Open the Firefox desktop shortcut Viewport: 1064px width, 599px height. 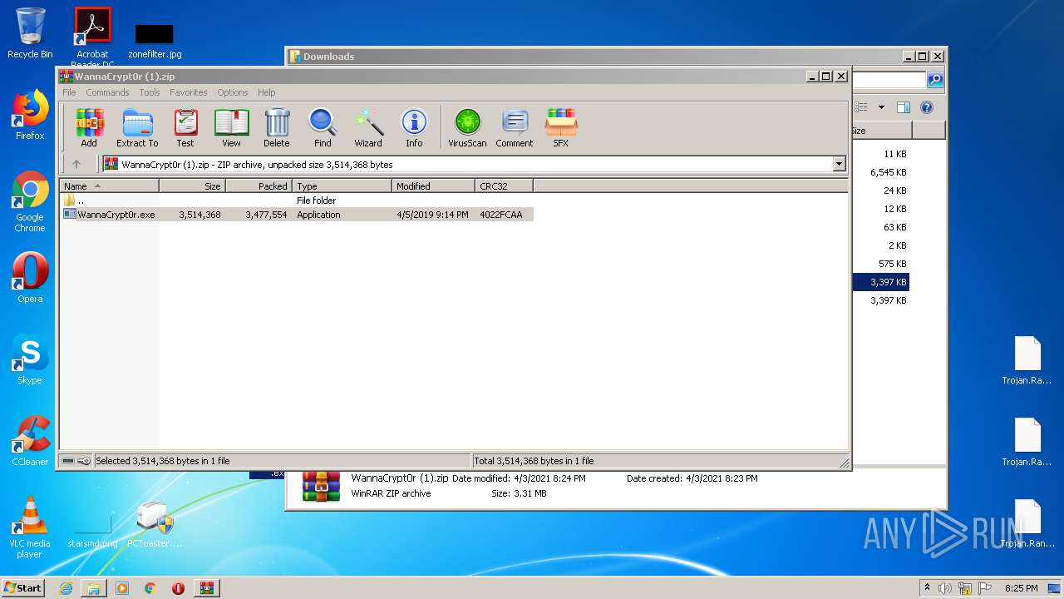[30, 116]
